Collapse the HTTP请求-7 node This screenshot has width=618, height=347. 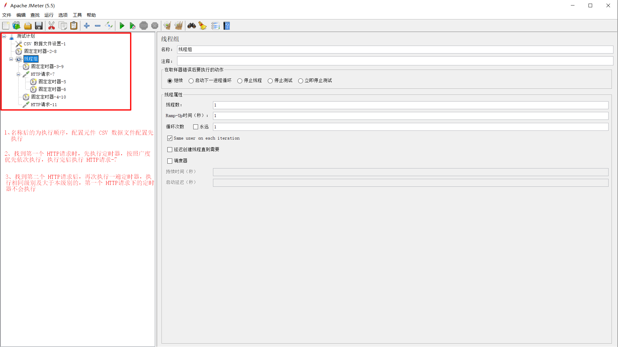click(x=19, y=74)
